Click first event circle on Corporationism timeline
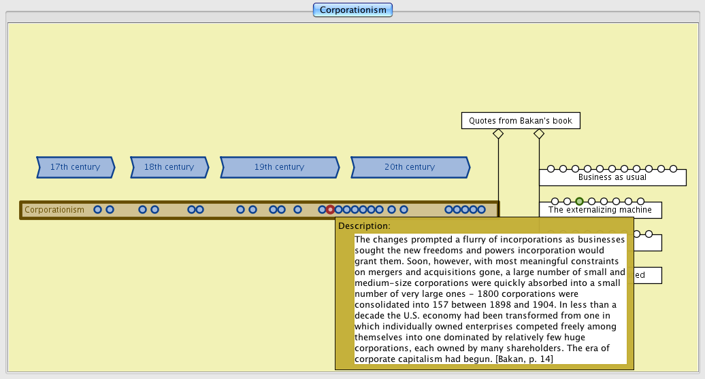 click(97, 210)
